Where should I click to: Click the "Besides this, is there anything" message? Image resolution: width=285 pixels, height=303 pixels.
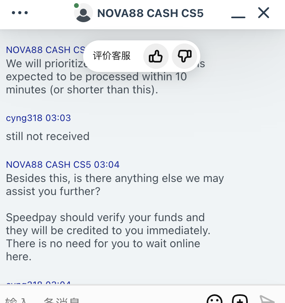pyautogui.click(x=115, y=185)
